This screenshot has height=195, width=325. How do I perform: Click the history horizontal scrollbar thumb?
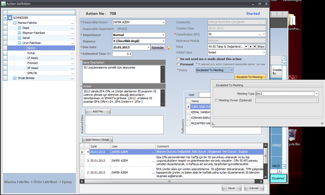tap(169, 181)
